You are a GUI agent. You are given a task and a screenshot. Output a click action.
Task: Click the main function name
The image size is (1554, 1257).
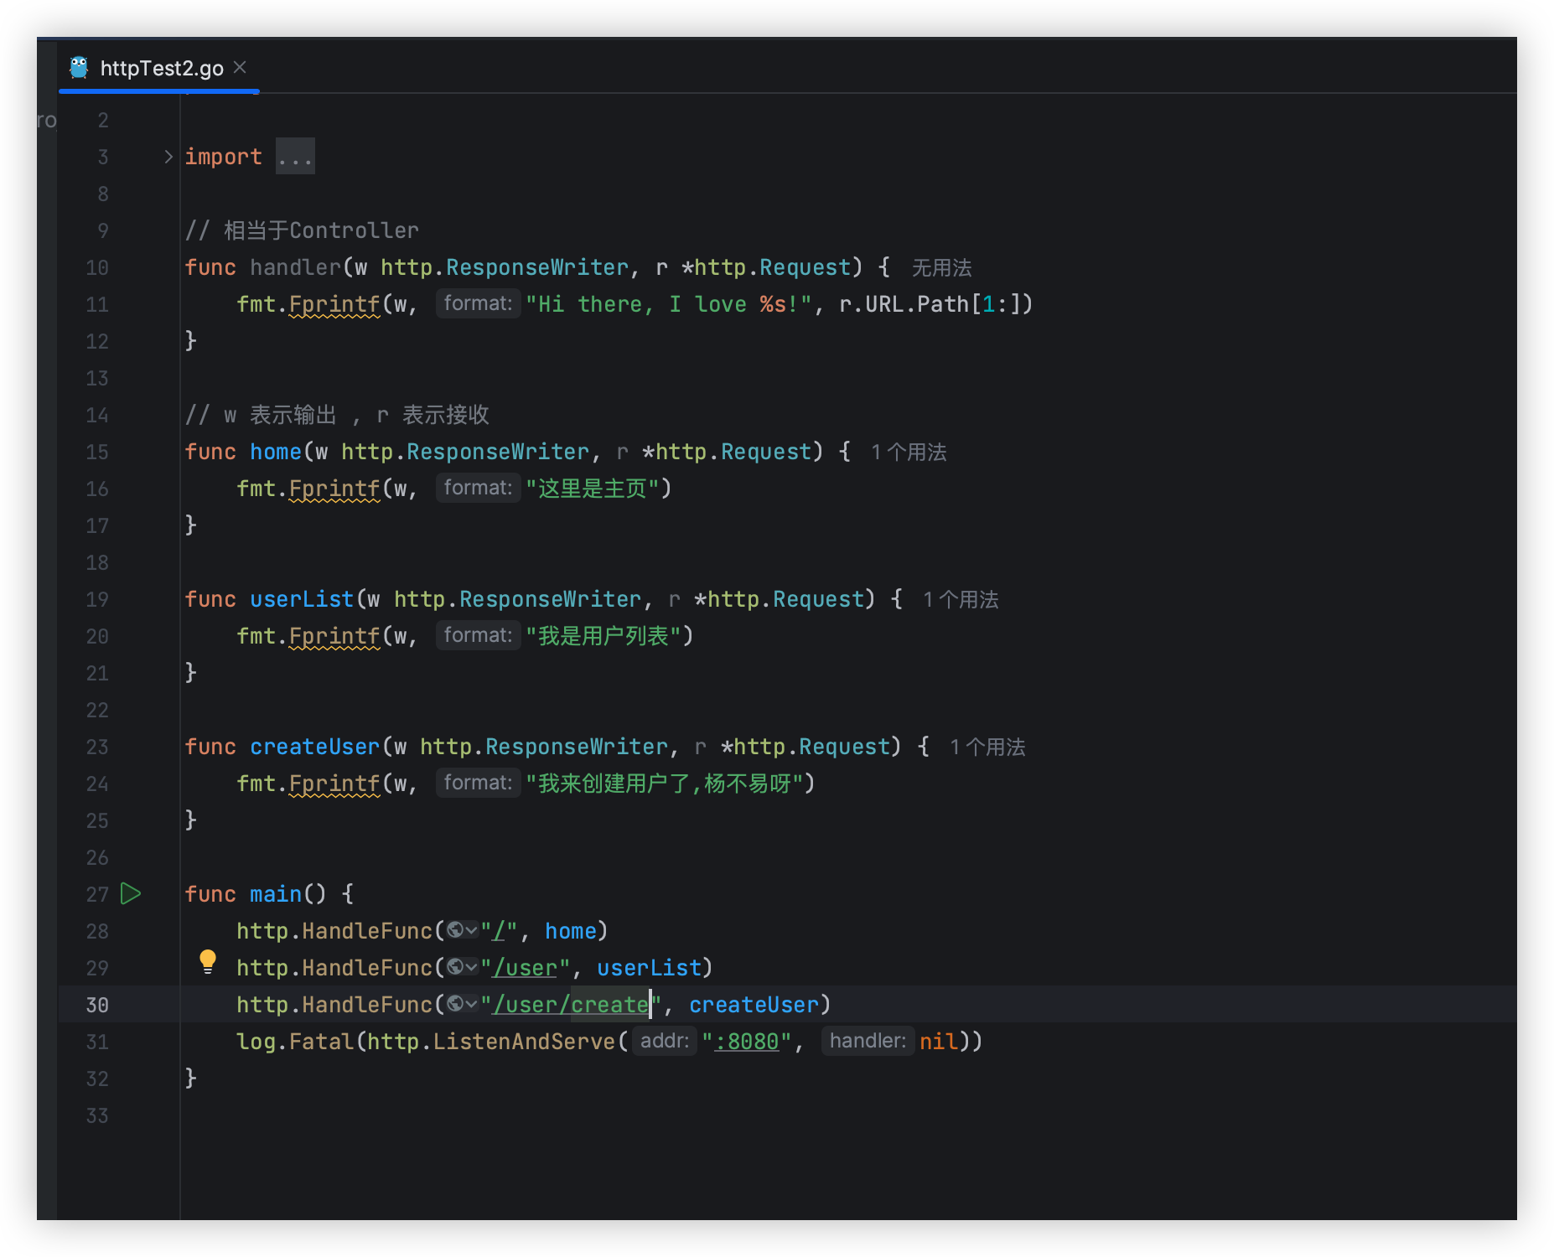coord(276,894)
